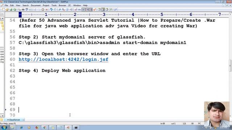Open Firefox from the taskbar

[37, 127]
